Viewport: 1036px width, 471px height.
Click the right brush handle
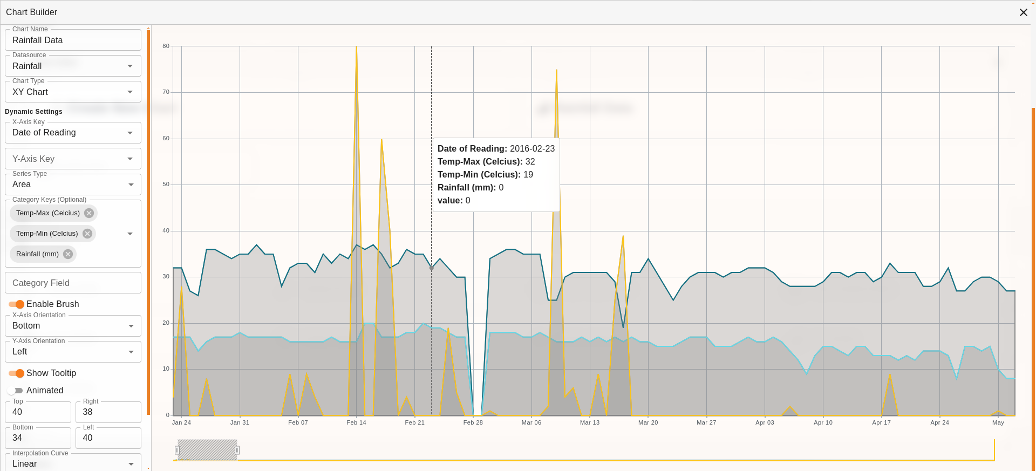pos(237,450)
